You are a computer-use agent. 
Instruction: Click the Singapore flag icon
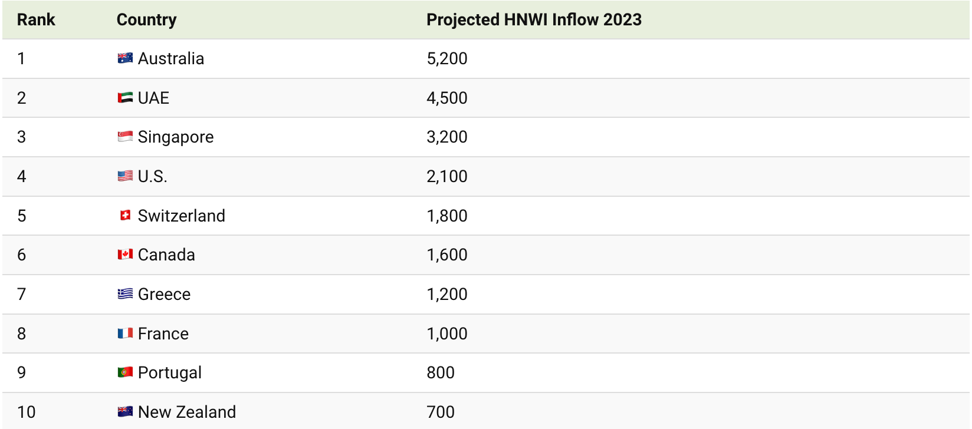point(125,137)
